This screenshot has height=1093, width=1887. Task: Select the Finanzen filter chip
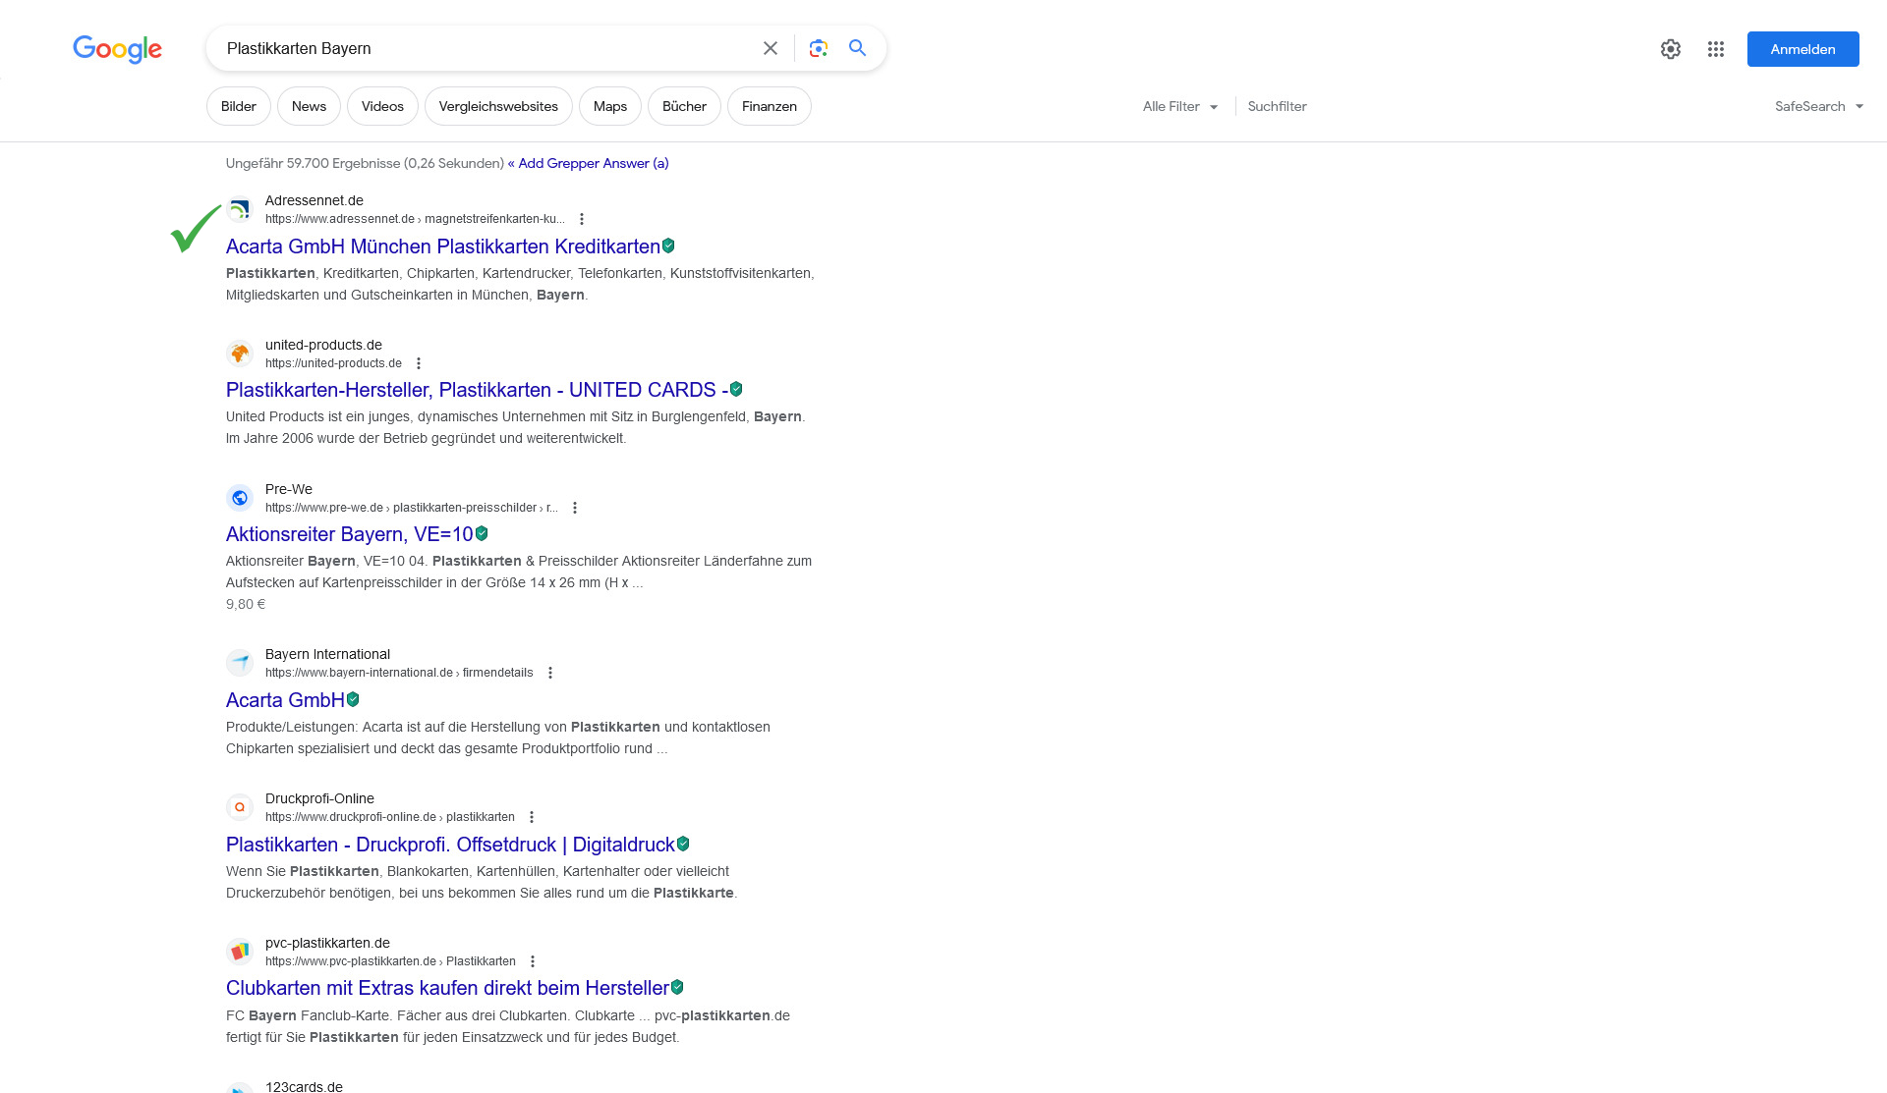[770, 106]
